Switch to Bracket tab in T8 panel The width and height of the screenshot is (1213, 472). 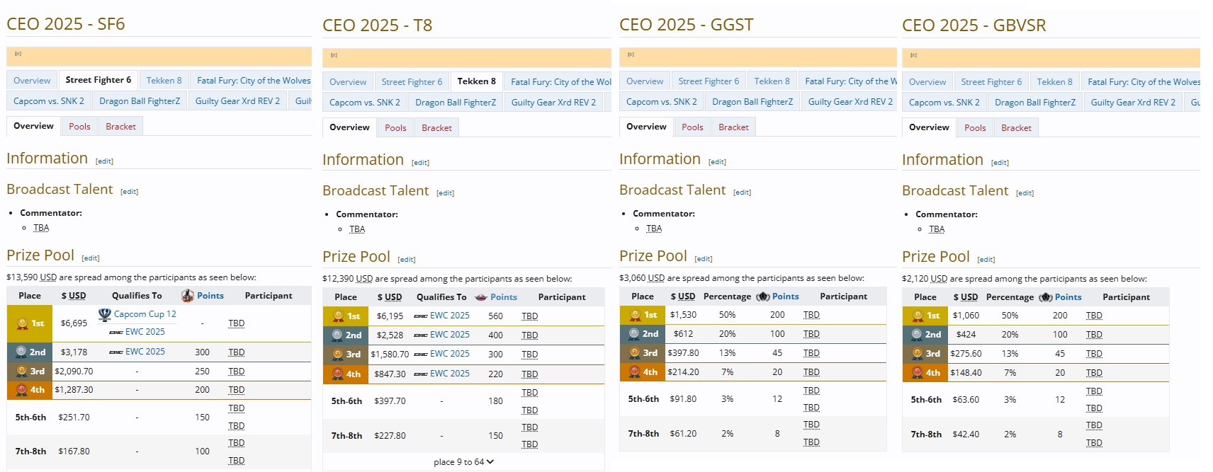pyautogui.click(x=436, y=128)
